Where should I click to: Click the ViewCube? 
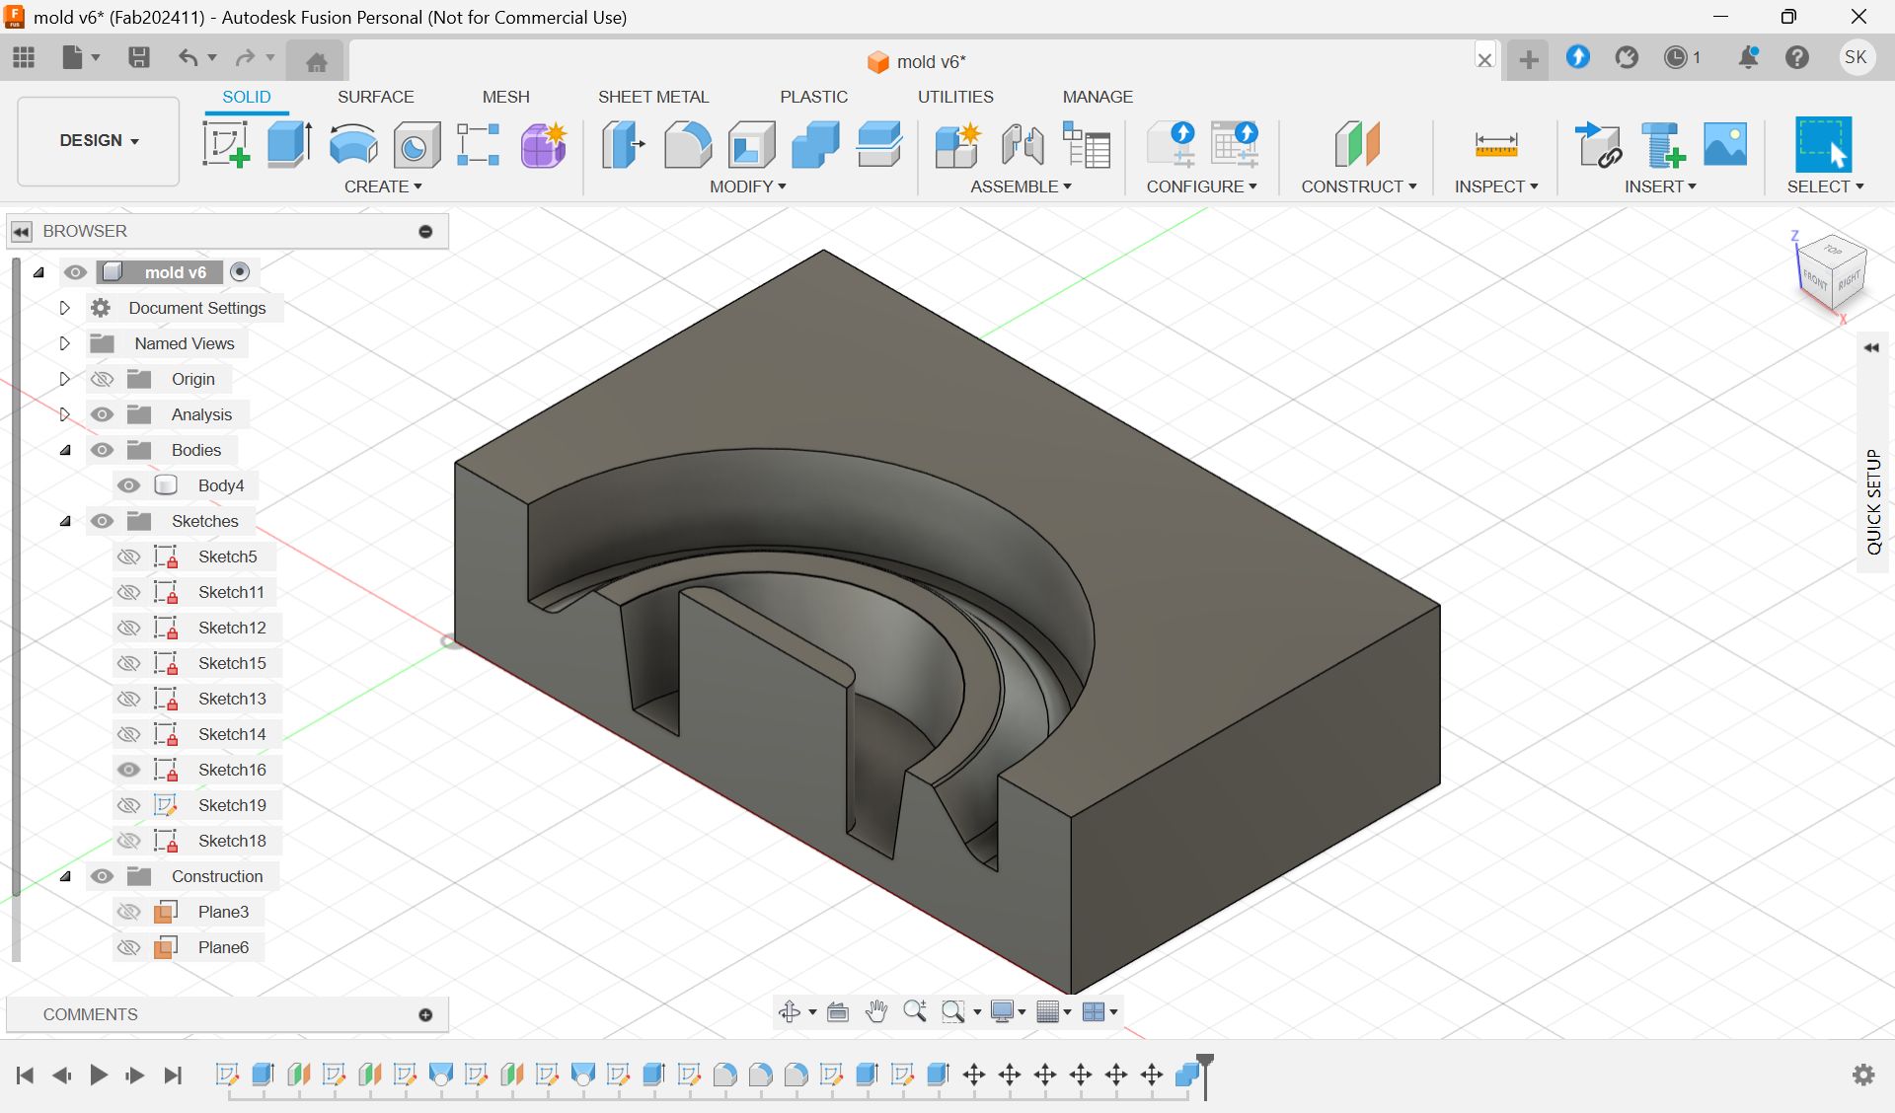(x=1831, y=273)
